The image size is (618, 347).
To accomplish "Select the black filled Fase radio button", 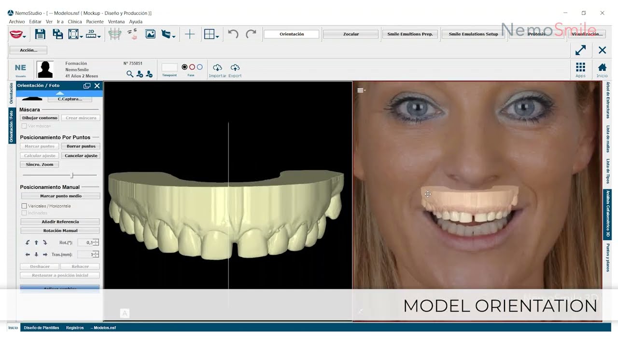I will point(184,67).
